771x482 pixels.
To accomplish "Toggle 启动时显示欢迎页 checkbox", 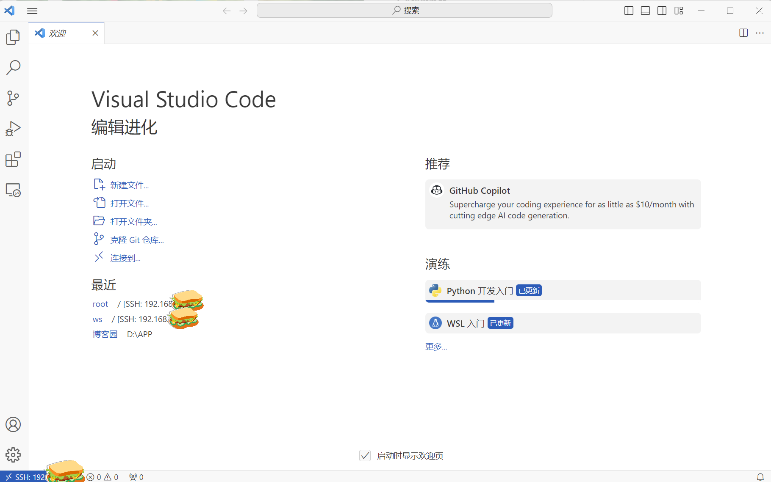I will [x=365, y=455].
